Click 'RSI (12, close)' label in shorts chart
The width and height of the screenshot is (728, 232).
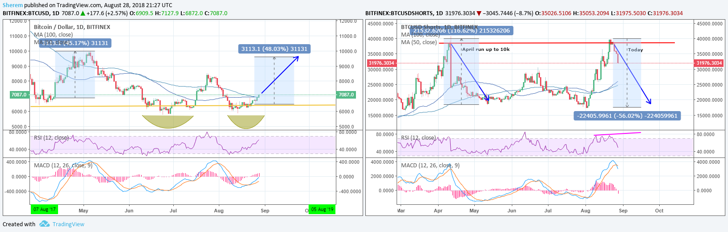pyautogui.click(x=418, y=137)
